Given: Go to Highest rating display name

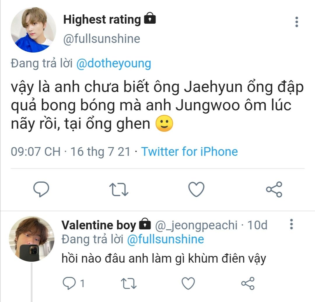Looking at the screenshot, I should point(102,20).
